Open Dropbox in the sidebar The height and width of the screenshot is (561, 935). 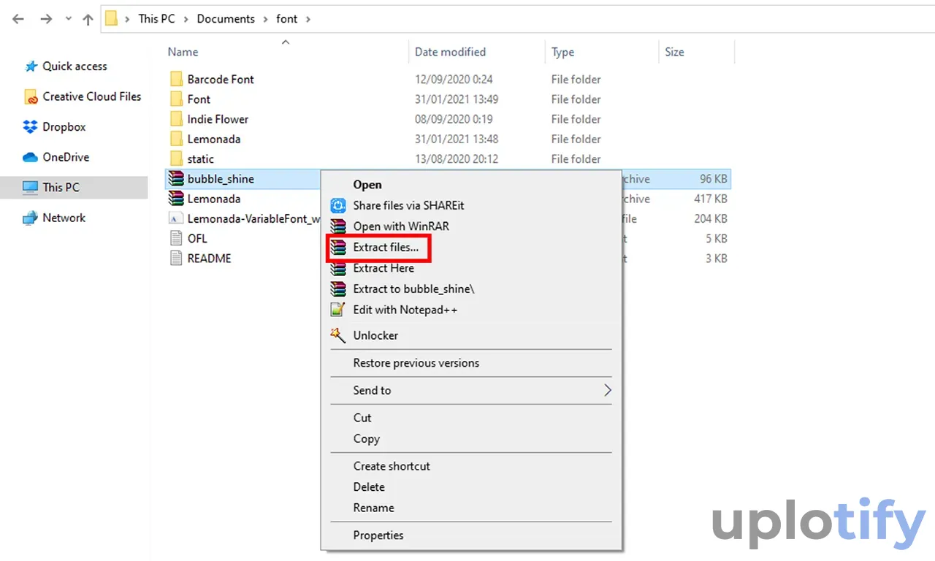pyautogui.click(x=64, y=127)
